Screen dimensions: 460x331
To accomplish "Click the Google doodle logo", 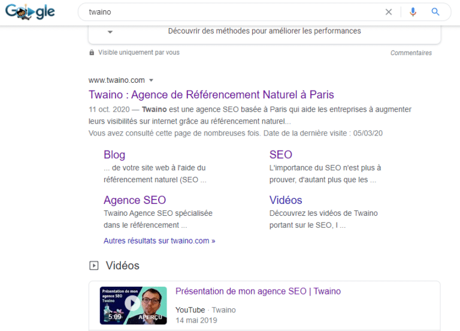I will click(30, 12).
